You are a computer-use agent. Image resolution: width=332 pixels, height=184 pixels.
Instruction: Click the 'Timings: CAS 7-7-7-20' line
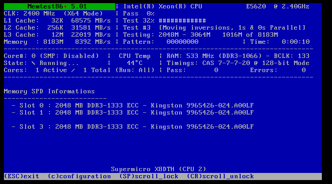coord(238,63)
